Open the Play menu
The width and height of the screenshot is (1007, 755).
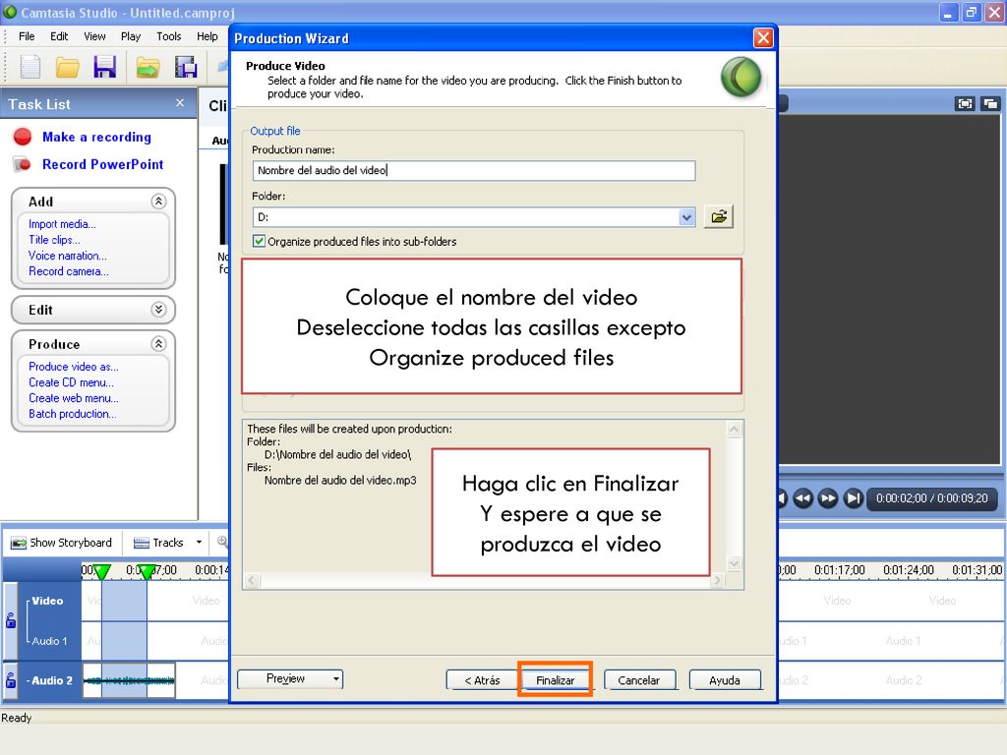pos(131,36)
